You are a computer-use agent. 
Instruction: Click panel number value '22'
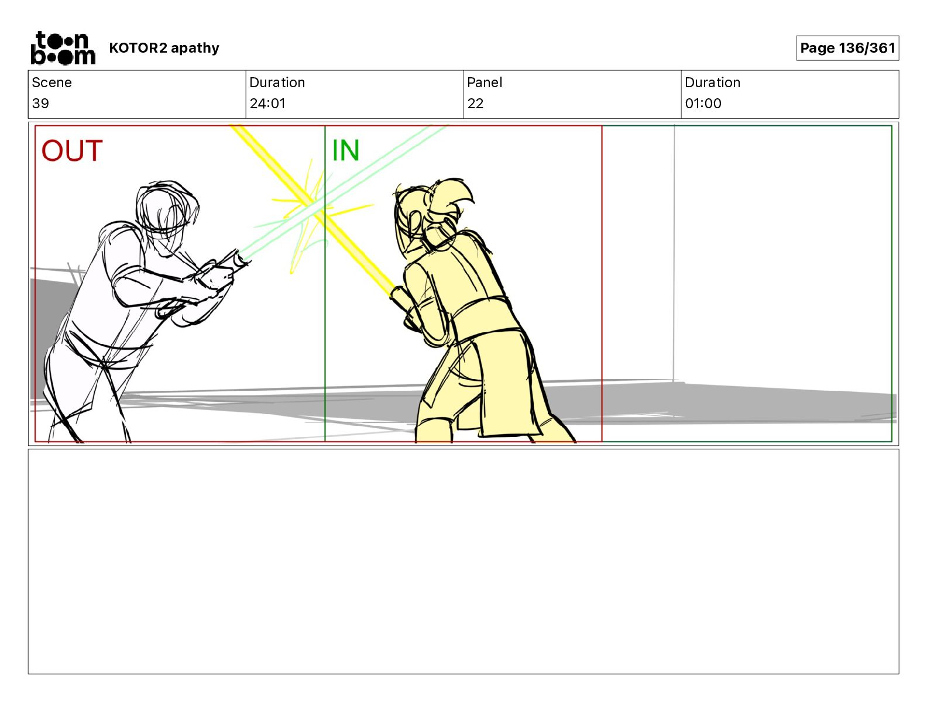[x=475, y=104]
